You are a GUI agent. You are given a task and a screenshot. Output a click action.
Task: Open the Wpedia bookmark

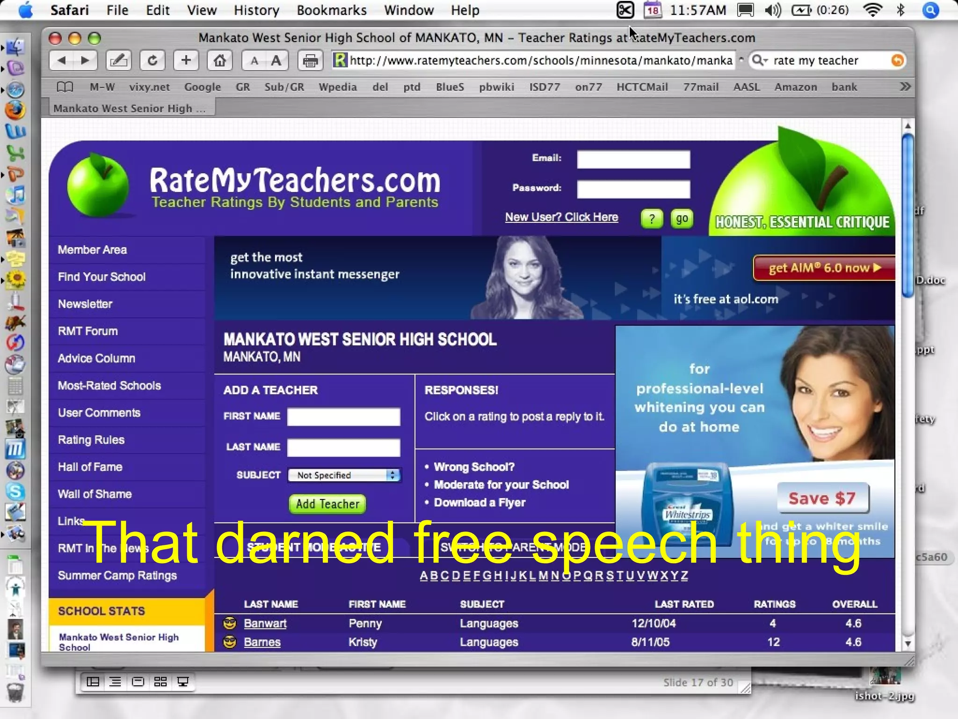point(337,87)
